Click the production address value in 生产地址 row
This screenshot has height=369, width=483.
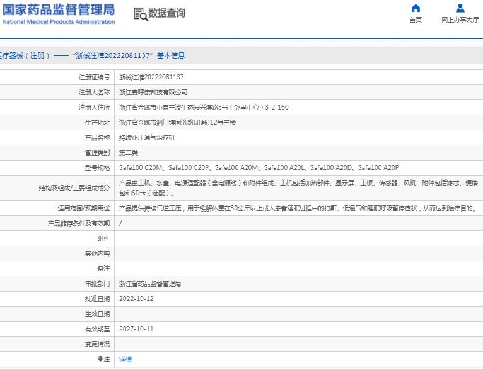(177, 122)
